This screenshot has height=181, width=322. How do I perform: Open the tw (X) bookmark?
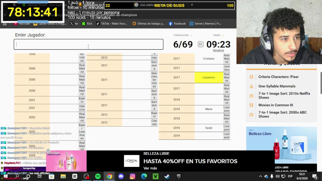tap(74, 24)
